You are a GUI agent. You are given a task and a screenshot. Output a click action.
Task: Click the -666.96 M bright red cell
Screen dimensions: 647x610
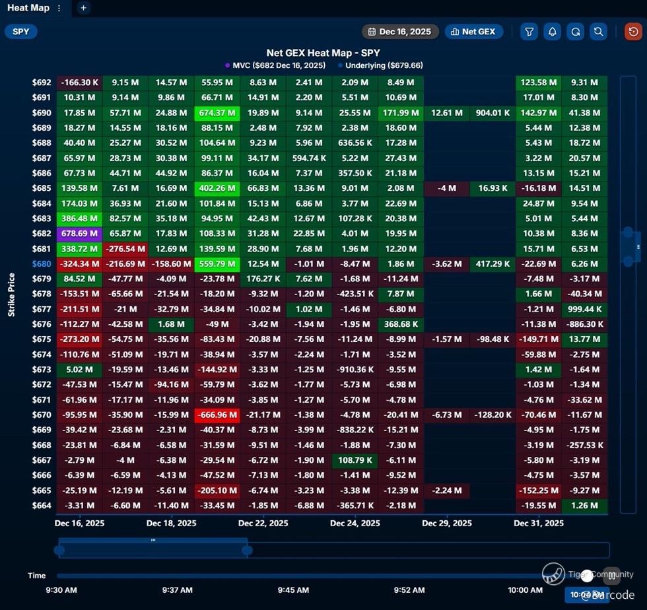click(217, 415)
